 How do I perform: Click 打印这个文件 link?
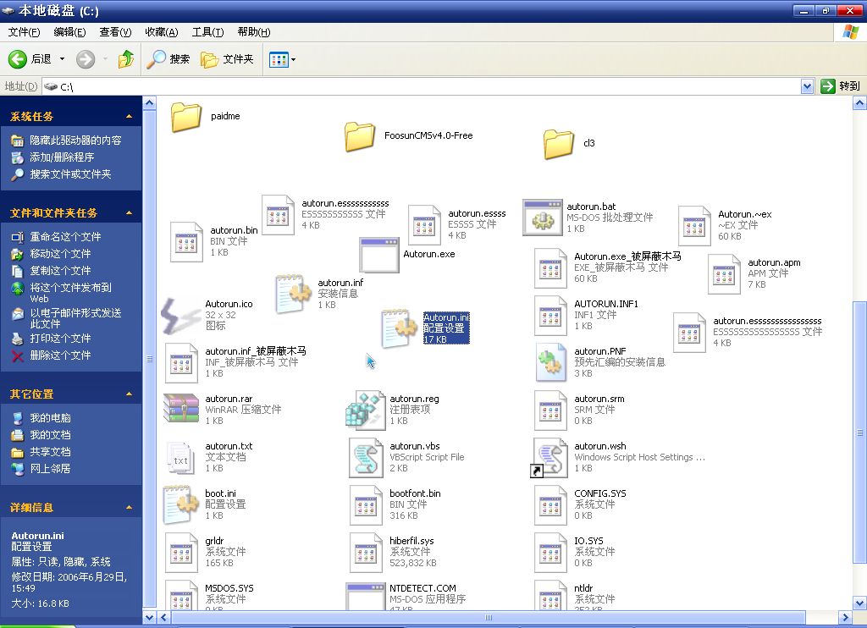click(x=60, y=339)
